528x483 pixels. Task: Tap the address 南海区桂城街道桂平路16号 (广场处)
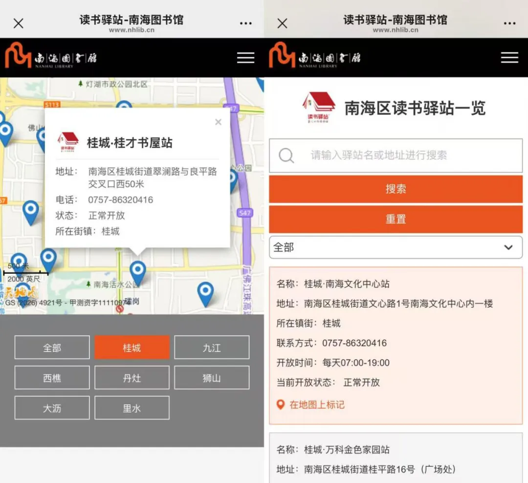[380, 469]
